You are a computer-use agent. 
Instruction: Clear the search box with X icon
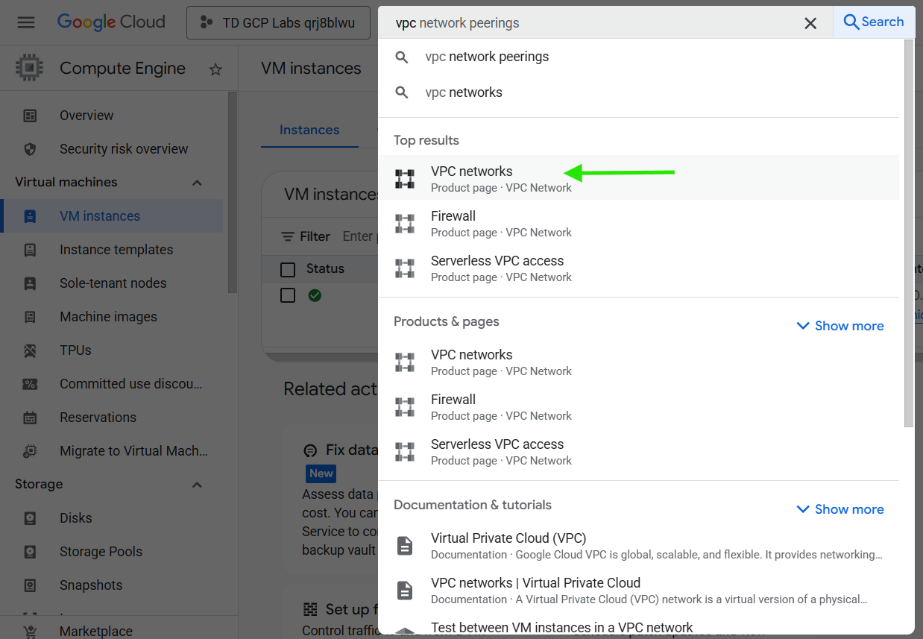tap(810, 23)
